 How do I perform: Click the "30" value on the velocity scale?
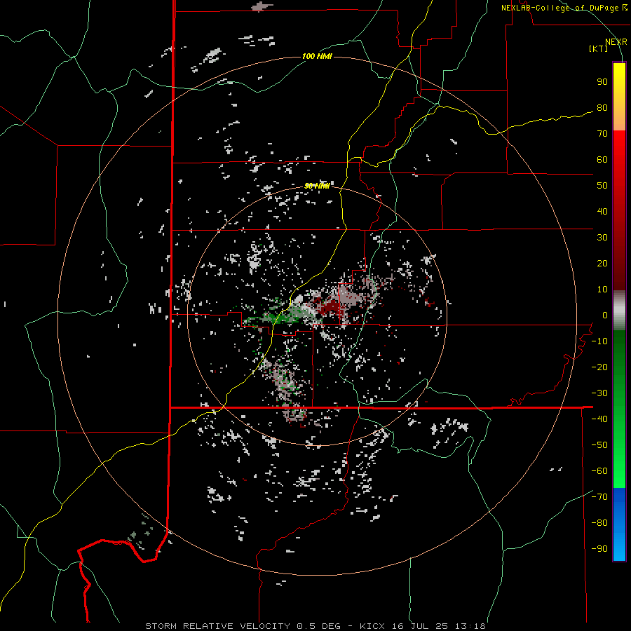pos(602,238)
